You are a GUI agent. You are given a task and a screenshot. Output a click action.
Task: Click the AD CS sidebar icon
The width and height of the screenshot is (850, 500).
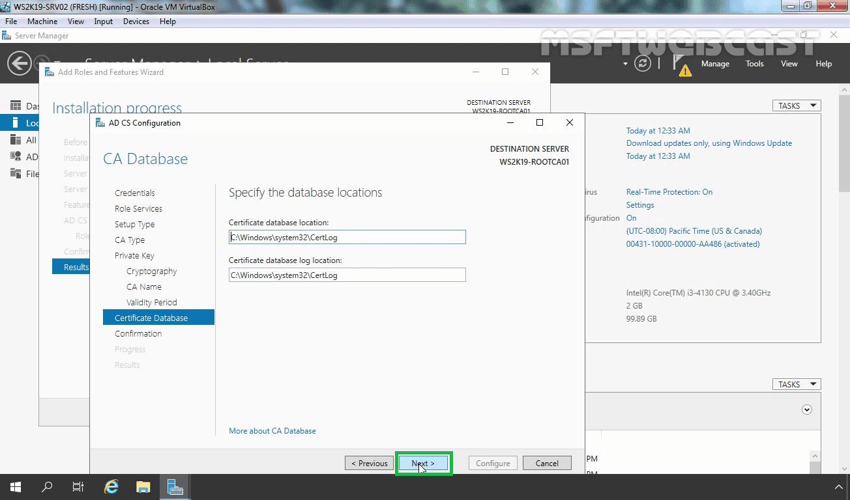[16, 156]
